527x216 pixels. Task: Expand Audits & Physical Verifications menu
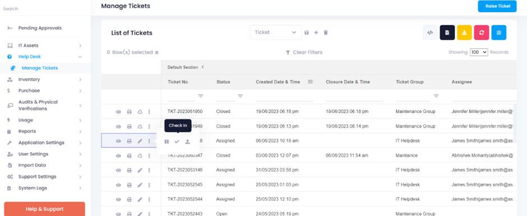(x=45, y=105)
